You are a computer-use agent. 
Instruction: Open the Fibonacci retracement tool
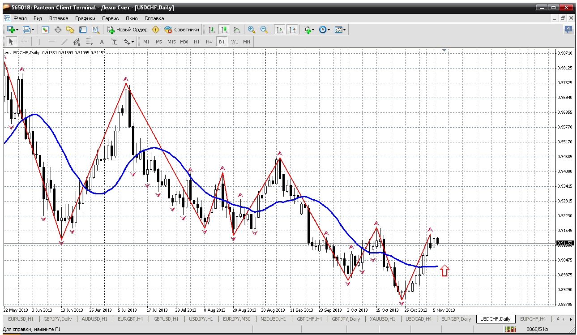click(x=89, y=42)
